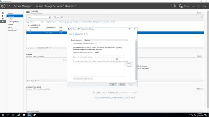Click Set Deduplication Schedule button
The image size is (209, 117).
pos(83,79)
